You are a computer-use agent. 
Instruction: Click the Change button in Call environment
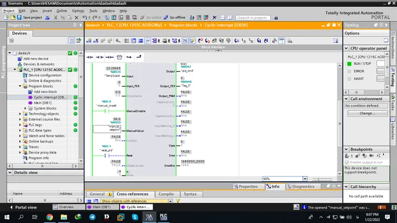click(x=367, y=113)
